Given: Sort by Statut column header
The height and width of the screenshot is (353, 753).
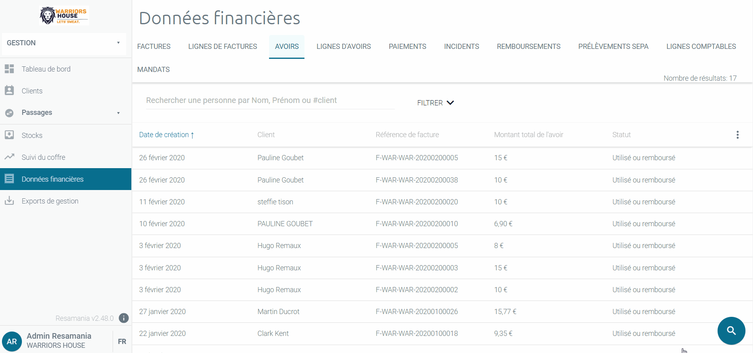Looking at the screenshot, I should tap(621, 135).
